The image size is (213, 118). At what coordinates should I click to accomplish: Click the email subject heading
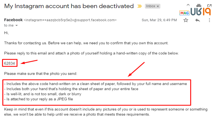(x=69, y=6)
